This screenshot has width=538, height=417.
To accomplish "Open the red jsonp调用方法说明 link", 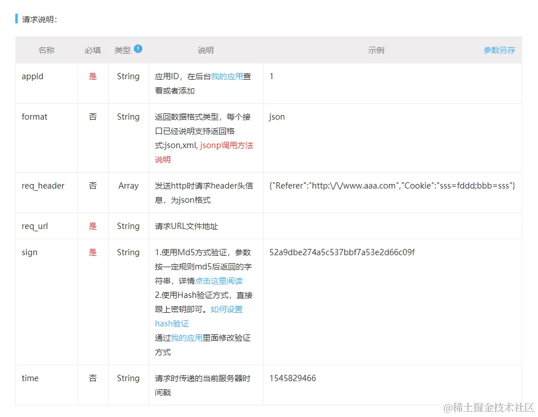I will tap(204, 152).
